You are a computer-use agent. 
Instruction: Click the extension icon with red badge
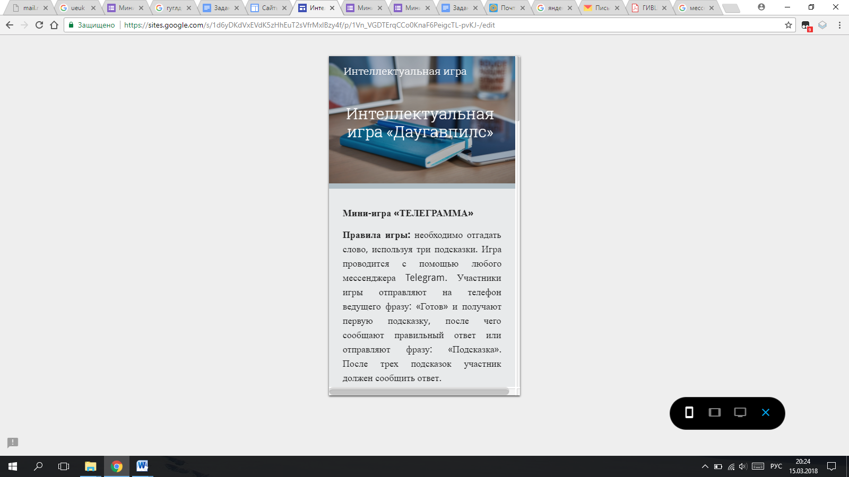click(x=806, y=25)
